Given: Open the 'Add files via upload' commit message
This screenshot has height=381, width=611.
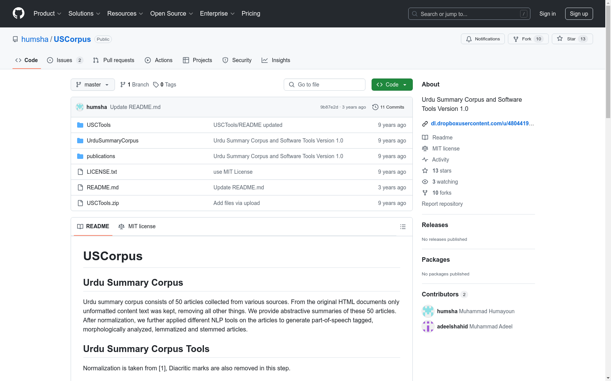Looking at the screenshot, I should pyautogui.click(x=236, y=203).
